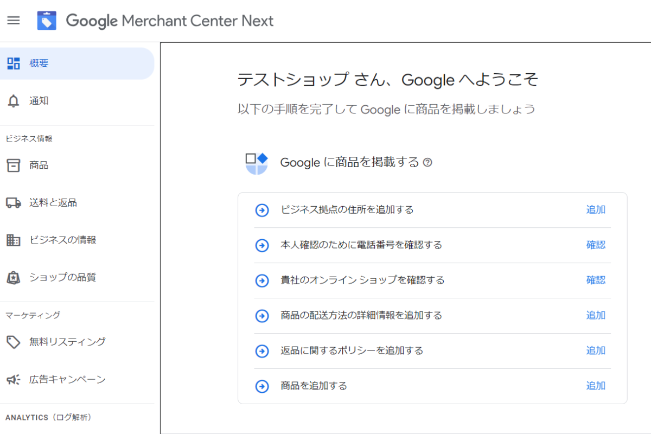Screen dimensions: 651x434
Task: Click the text 商品を追加する
Action: coord(314,386)
